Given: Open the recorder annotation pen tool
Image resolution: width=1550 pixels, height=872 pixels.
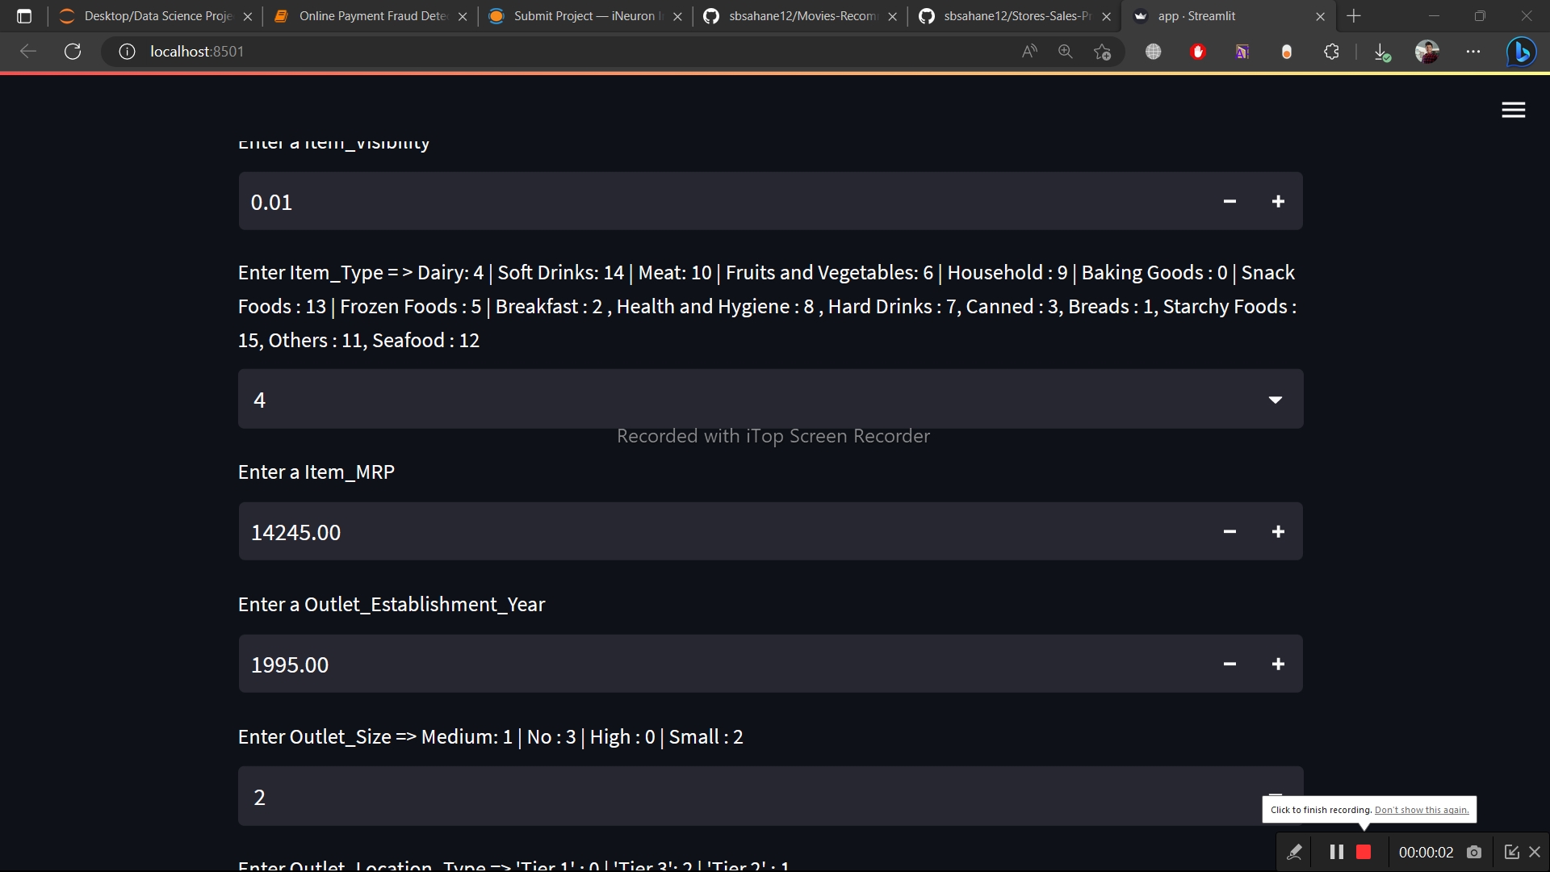Looking at the screenshot, I should [1294, 853].
